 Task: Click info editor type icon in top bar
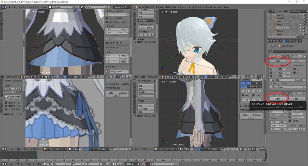point(4,7)
